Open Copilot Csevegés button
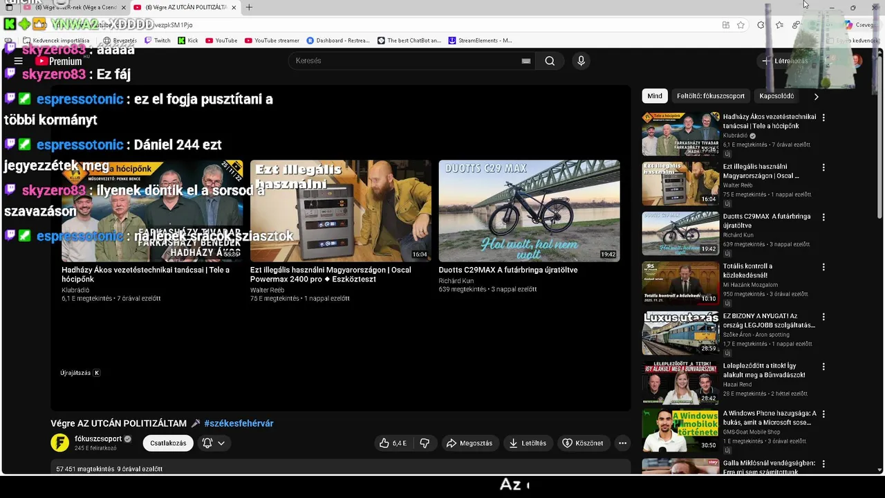This screenshot has height=498, width=885. coord(861,25)
